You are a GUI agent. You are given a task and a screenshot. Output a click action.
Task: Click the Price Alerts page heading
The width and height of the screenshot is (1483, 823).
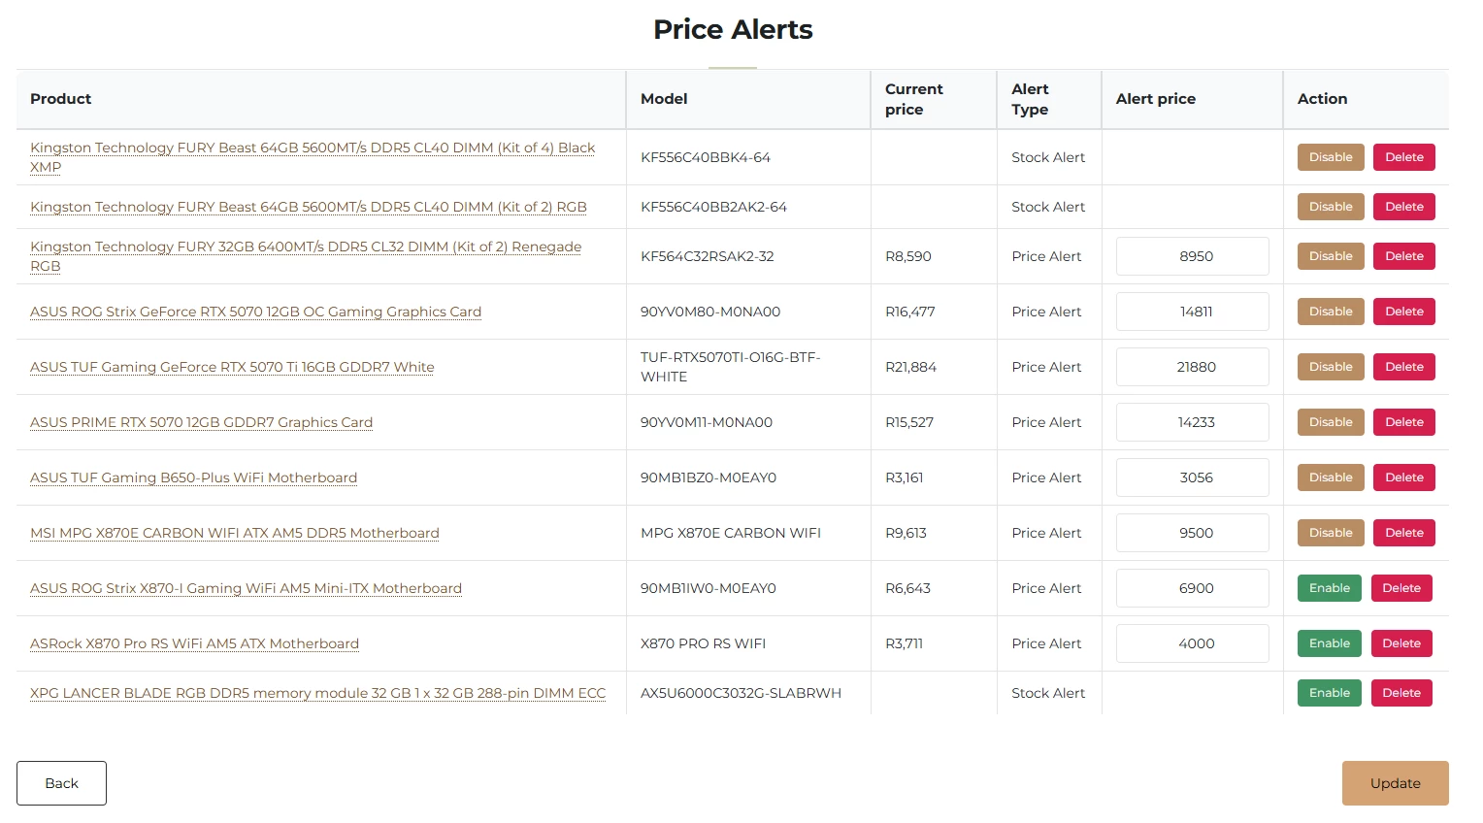[733, 29]
